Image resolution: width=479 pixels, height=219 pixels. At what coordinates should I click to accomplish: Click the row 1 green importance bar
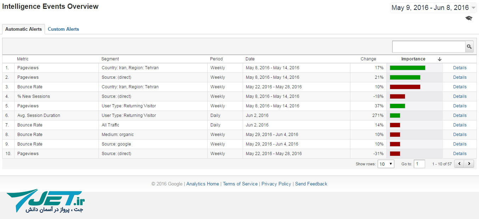[x=407, y=68]
